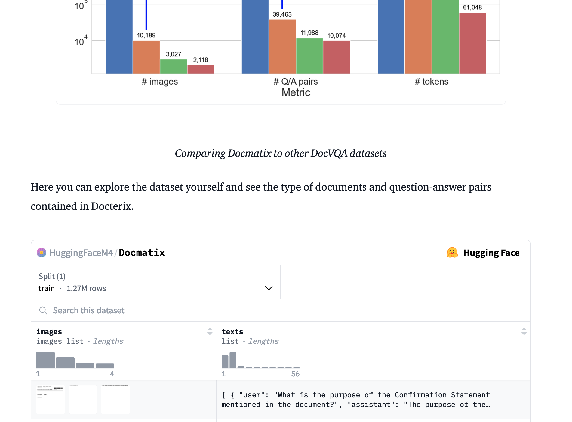Open the Split (1) train selector
This screenshot has width=572, height=422.
click(155, 282)
